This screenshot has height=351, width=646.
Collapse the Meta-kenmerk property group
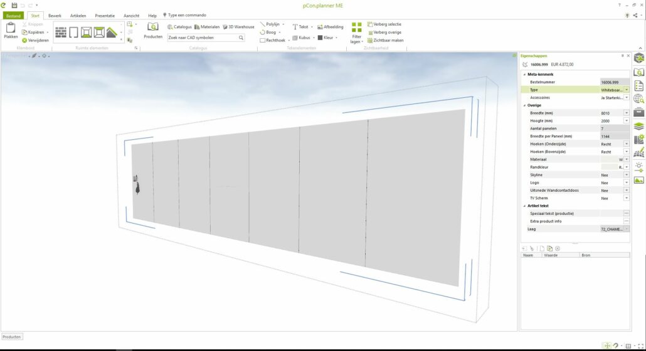[524, 75]
